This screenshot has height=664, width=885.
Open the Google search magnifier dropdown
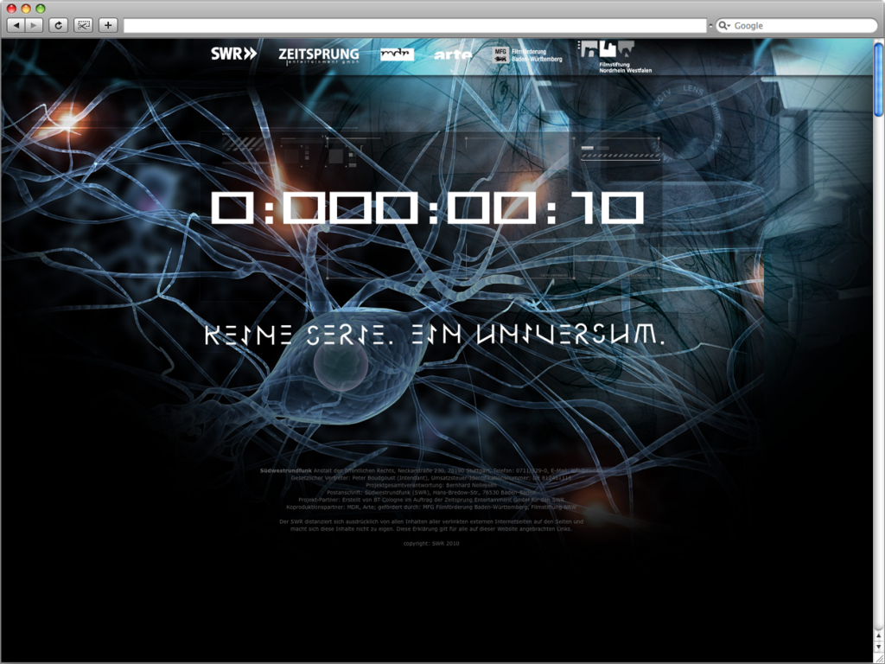click(x=725, y=26)
